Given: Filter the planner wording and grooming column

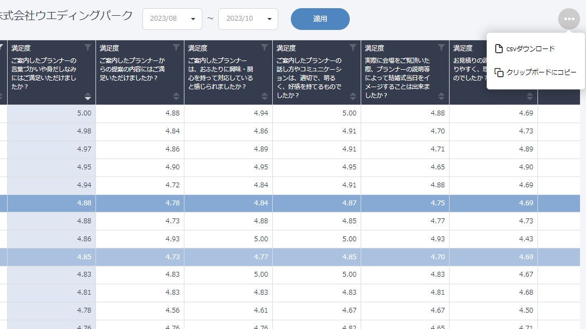Looking at the screenshot, I should pos(88,47).
